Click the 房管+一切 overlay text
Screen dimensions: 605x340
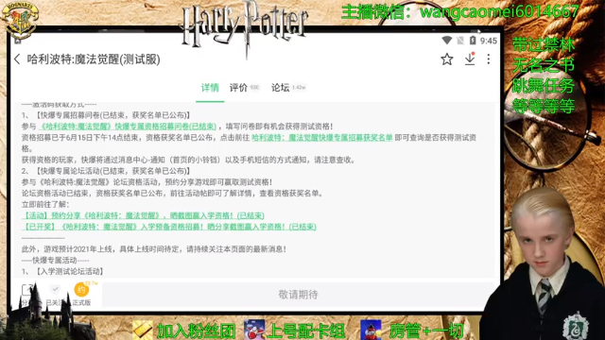(x=426, y=331)
